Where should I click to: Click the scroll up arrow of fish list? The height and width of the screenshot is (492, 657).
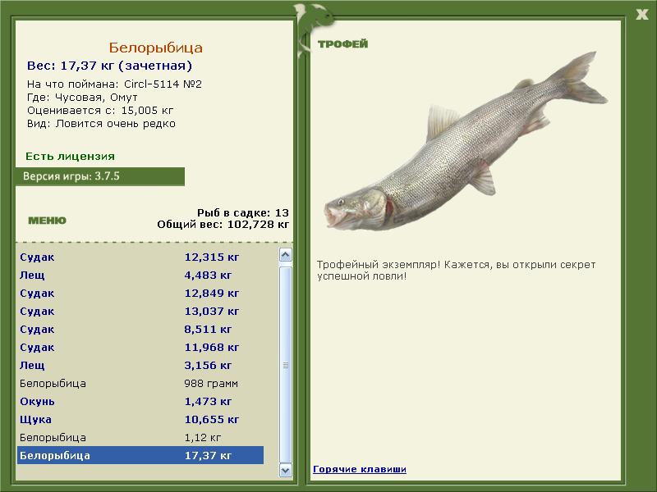coord(285,255)
